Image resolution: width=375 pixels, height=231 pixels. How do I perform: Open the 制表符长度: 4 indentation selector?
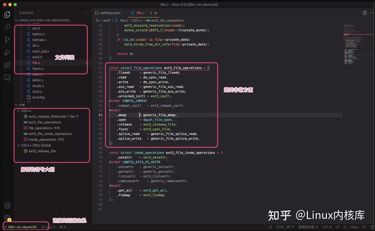coord(308,227)
